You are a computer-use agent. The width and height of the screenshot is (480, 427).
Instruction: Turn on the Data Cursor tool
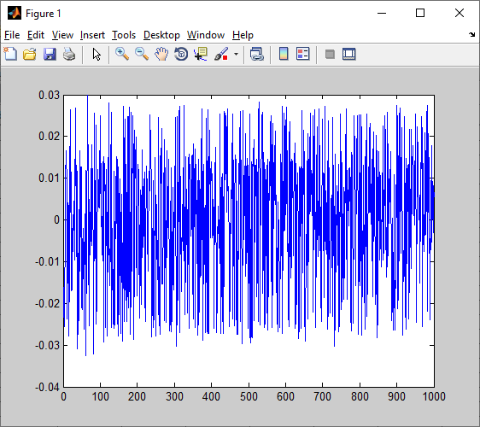pos(201,54)
